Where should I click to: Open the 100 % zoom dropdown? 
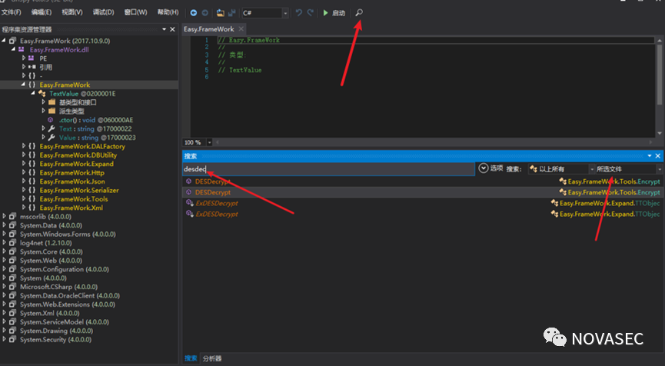click(x=209, y=142)
